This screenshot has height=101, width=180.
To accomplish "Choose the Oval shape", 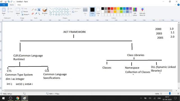I will [x=56, y=9].
